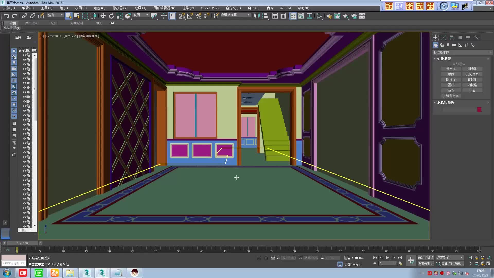Click the Mirror tool icon

point(257,16)
